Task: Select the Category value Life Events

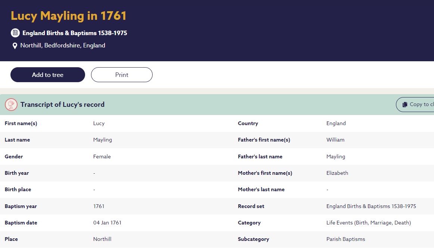Action: [x=368, y=223]
